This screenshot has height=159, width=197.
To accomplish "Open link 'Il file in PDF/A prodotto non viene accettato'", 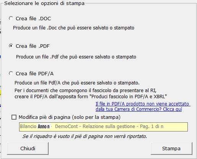I will click(x=143, y=104).
